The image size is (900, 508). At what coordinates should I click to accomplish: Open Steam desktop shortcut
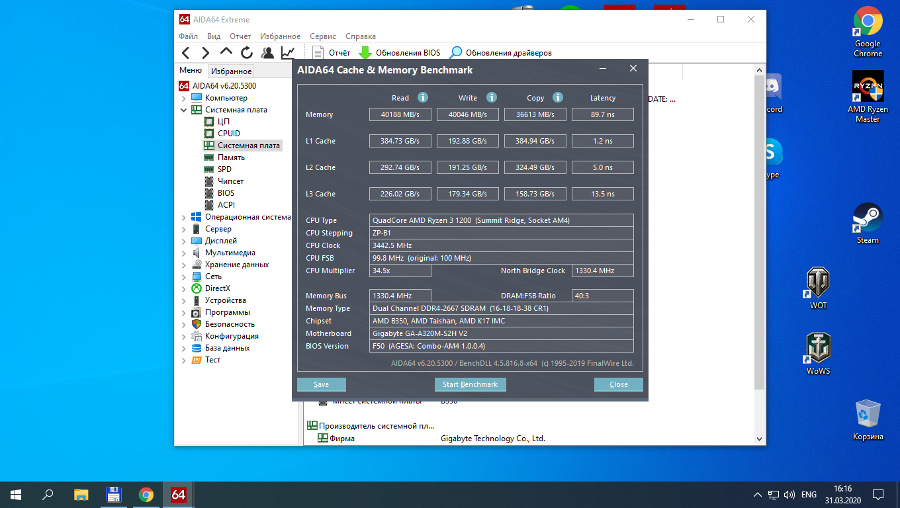coord(868,224)
